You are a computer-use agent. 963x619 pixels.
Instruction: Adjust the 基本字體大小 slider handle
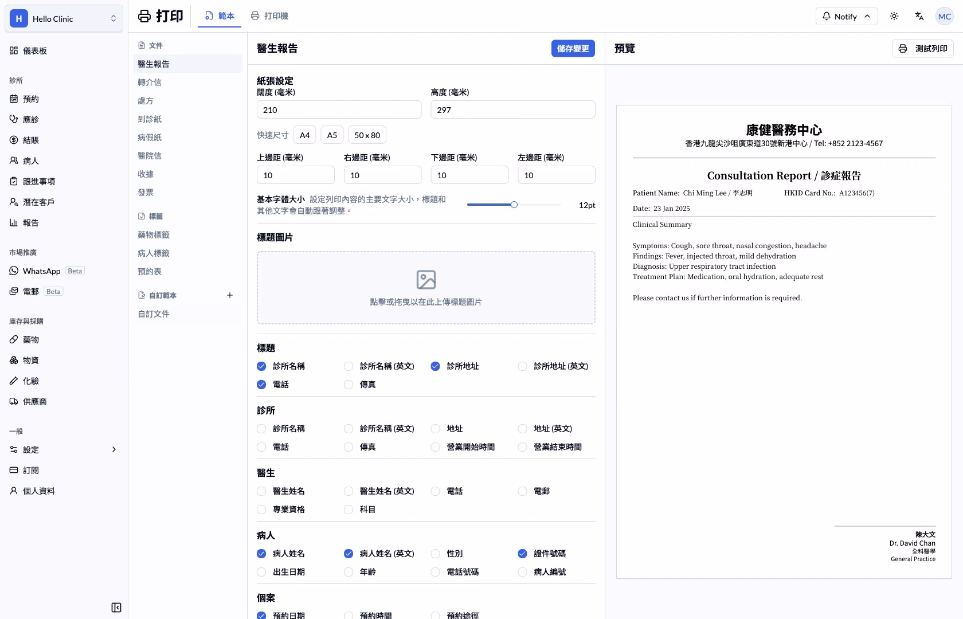point(514,205)
